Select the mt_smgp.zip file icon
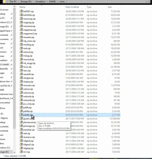 tap(21, 63)
